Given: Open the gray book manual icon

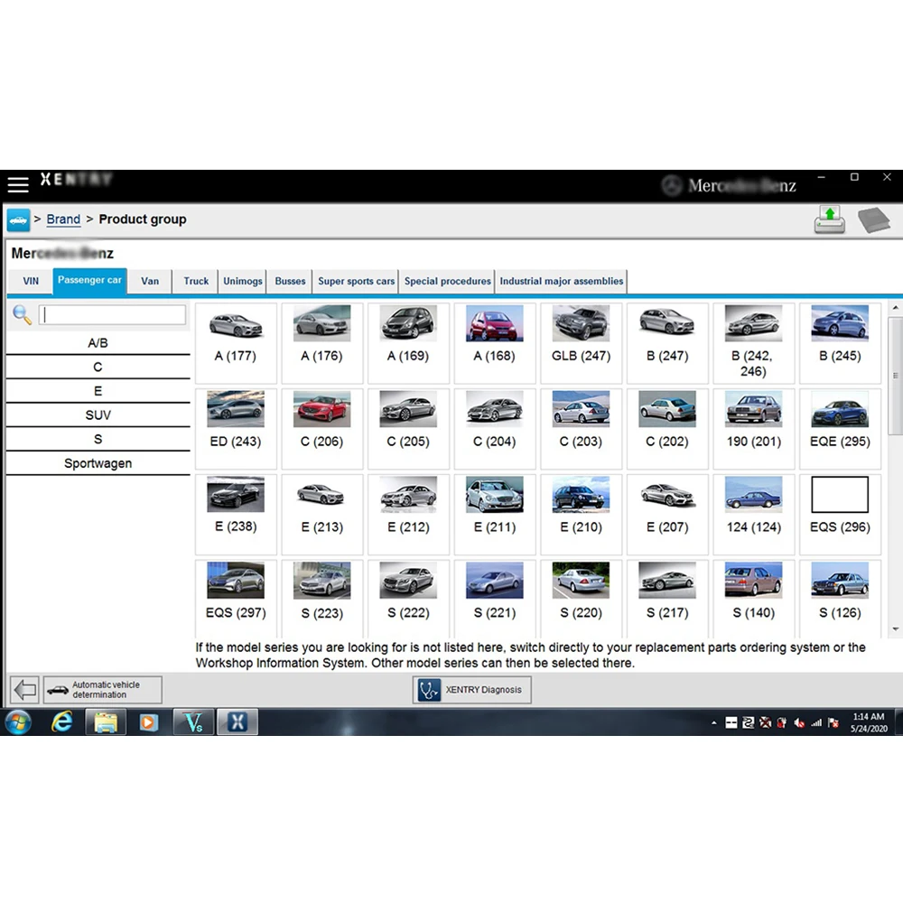Looking at the screenshot, I should [873, 220].
